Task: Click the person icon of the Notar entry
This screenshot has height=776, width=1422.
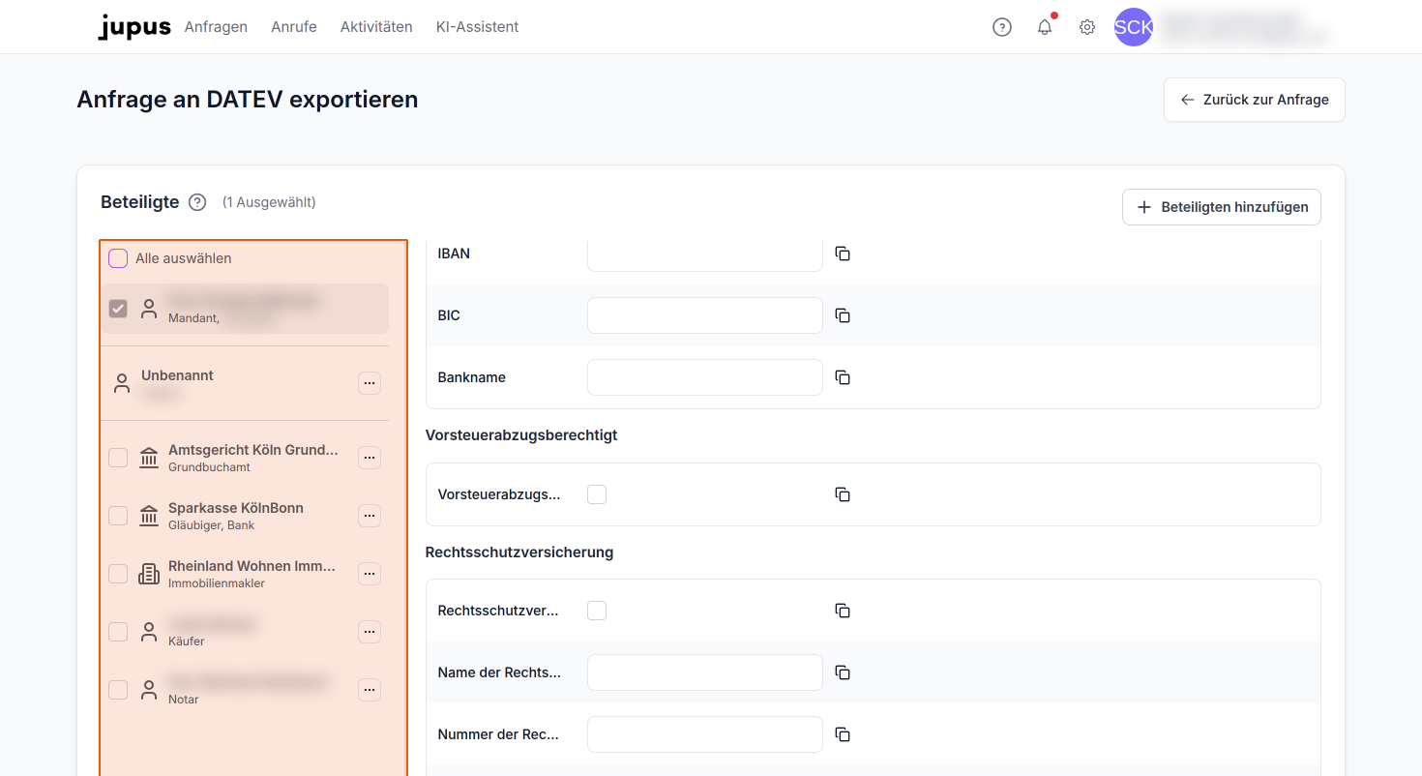Action: (x=149, y=690)
